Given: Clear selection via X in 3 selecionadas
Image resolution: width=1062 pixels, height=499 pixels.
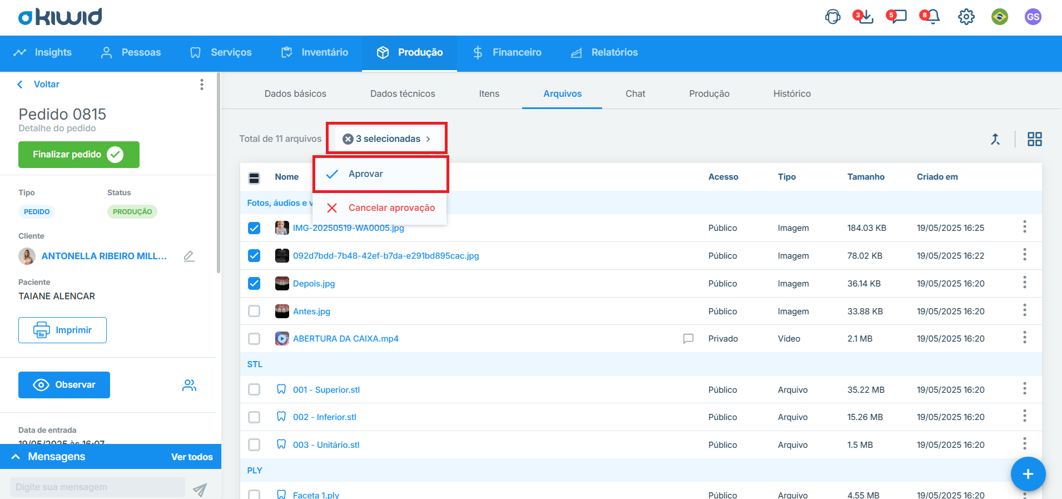Looking at the screenshot, I should tap(348, 139).
